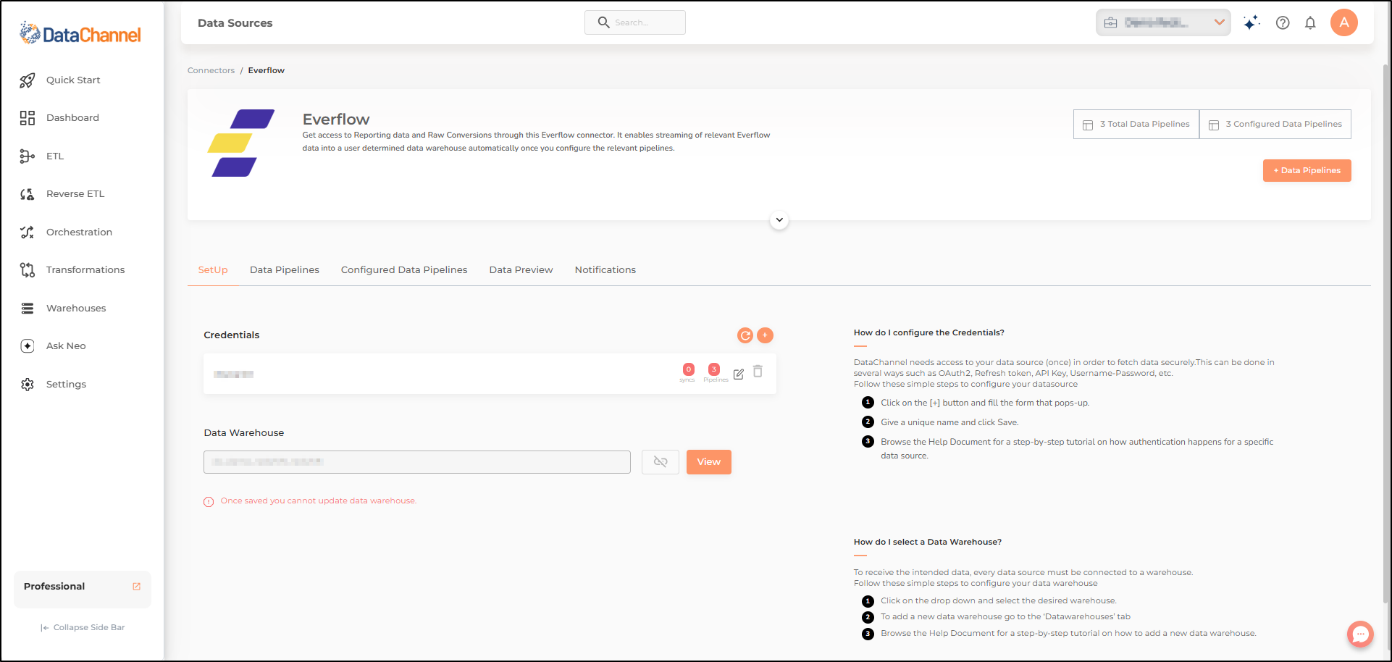Click the DataChannel logo

80,33
